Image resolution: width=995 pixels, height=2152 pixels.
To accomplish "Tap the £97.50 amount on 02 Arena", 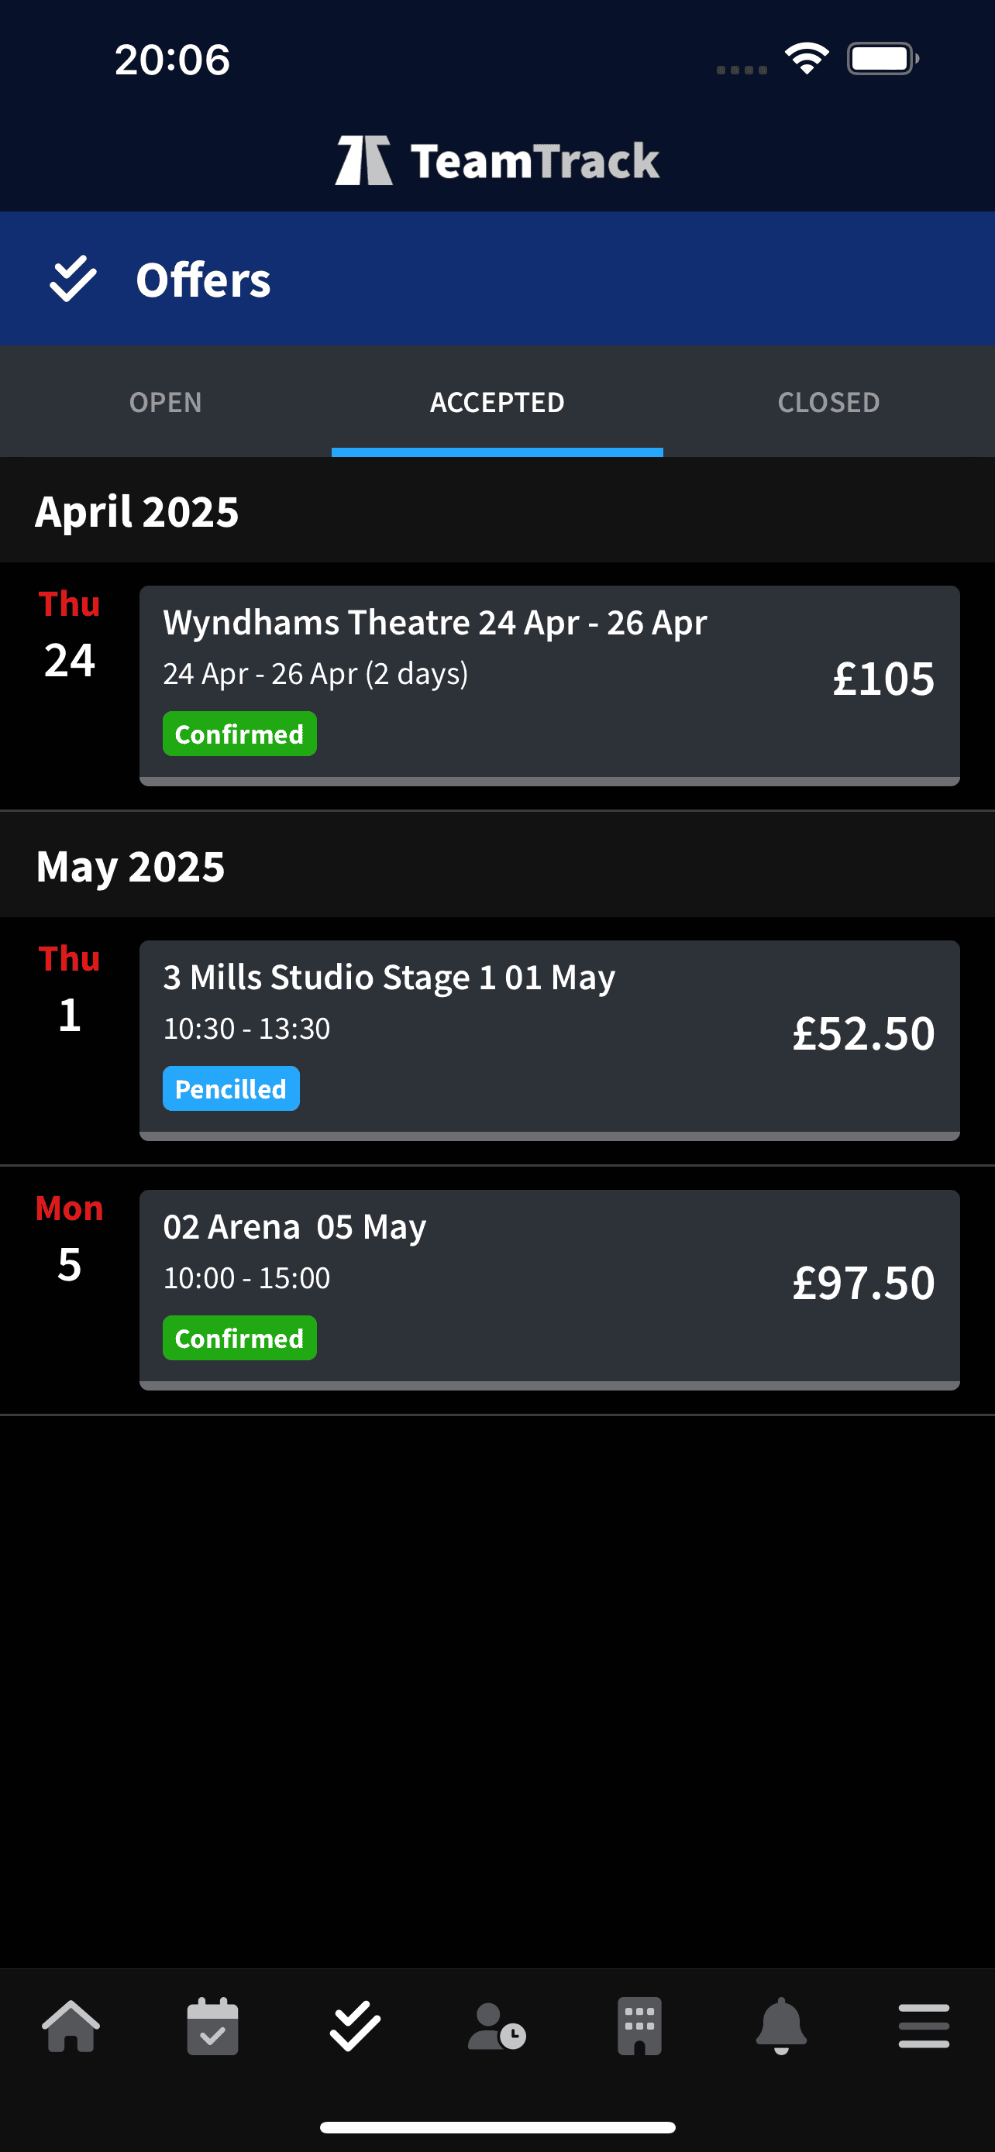I will (x=863, y=1282).
